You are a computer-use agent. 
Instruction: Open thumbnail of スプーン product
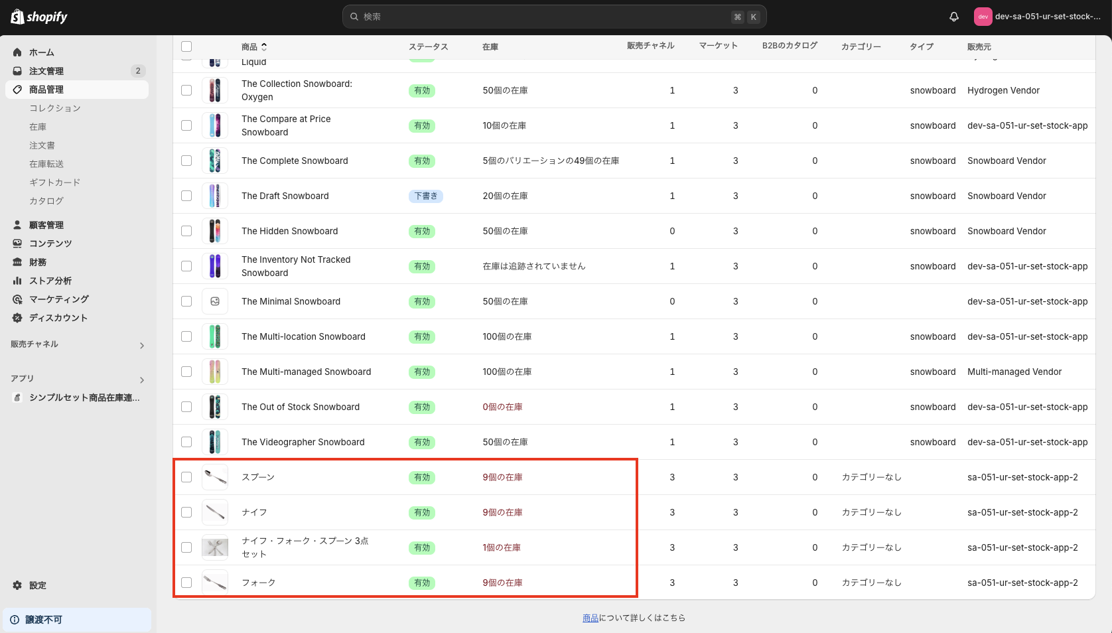[x=215, y=477]
